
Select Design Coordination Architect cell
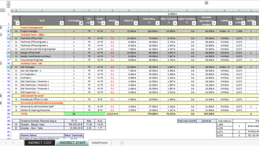pos(42,56)
